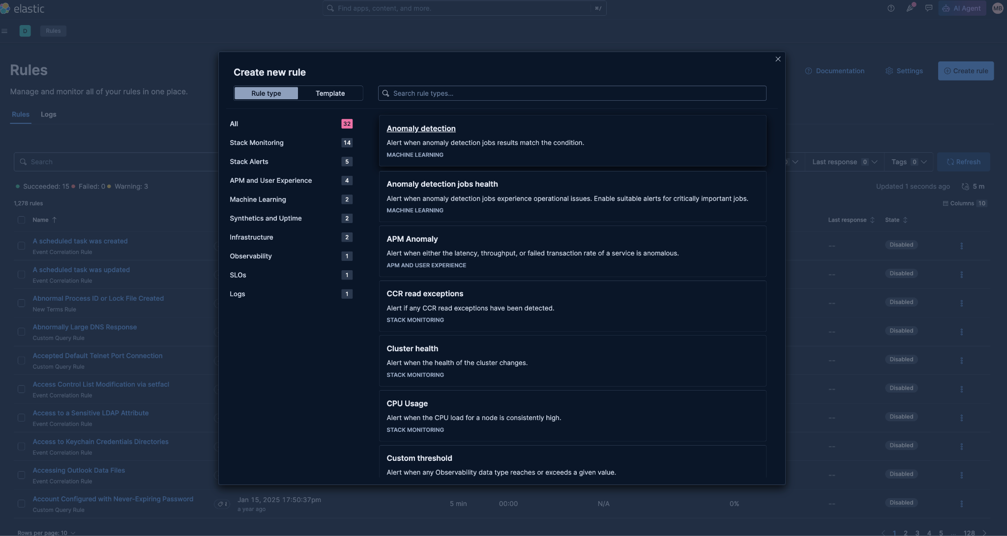The image size is (1007, 536).
Task: Open the MB user avatar menu
Action: (998, 8)
